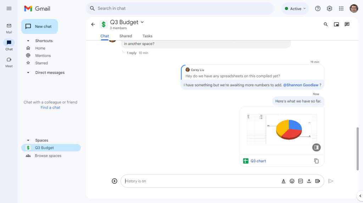Click the Find a chat link
Screen dimensions: 363x203
[x=50, y=108]
